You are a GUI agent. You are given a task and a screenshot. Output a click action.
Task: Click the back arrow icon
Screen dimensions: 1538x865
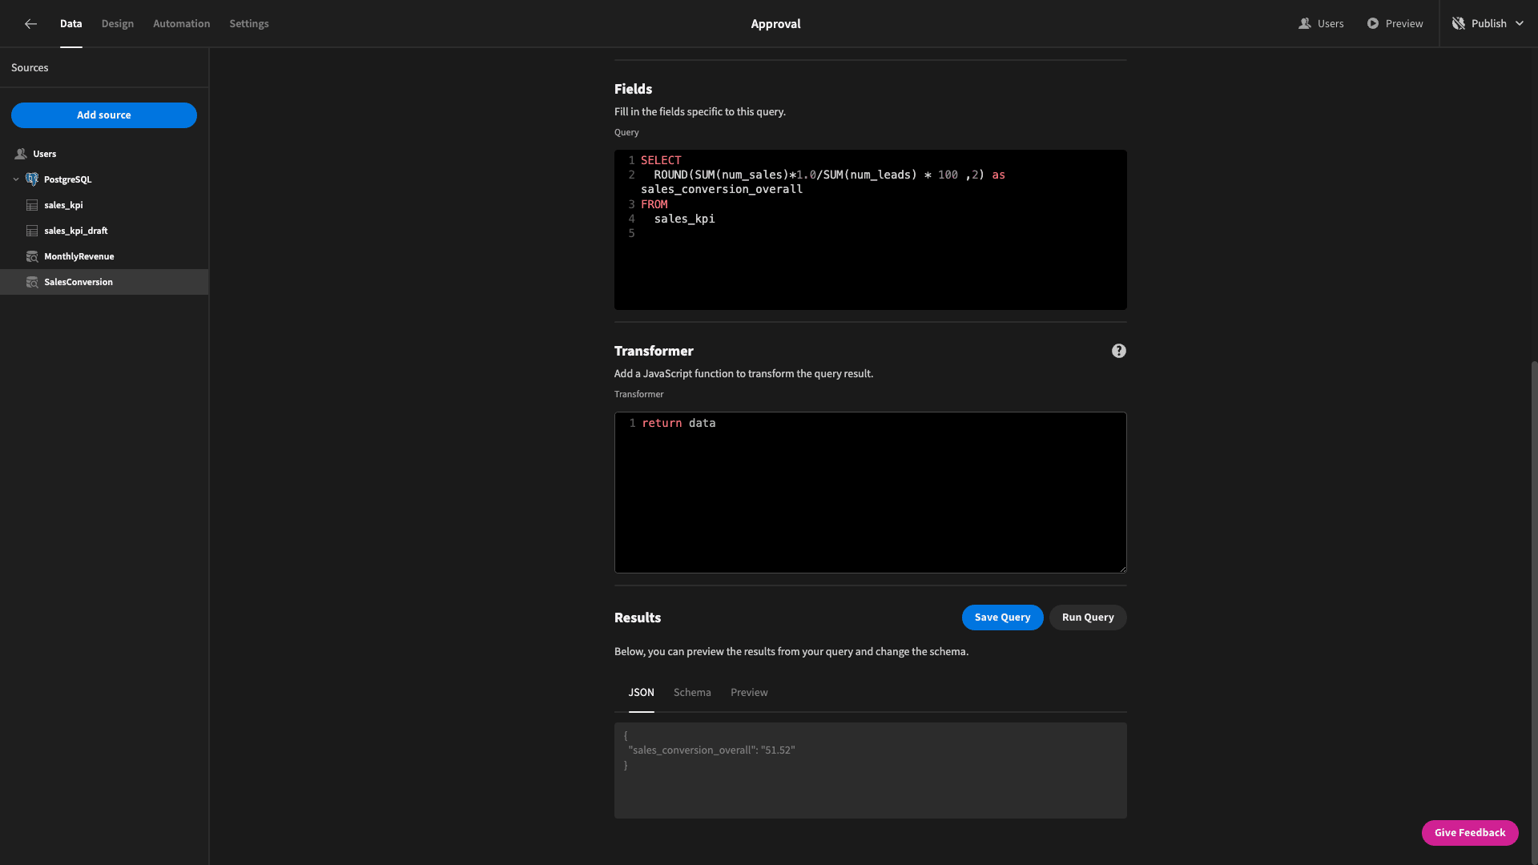click(x=30, y=24)
